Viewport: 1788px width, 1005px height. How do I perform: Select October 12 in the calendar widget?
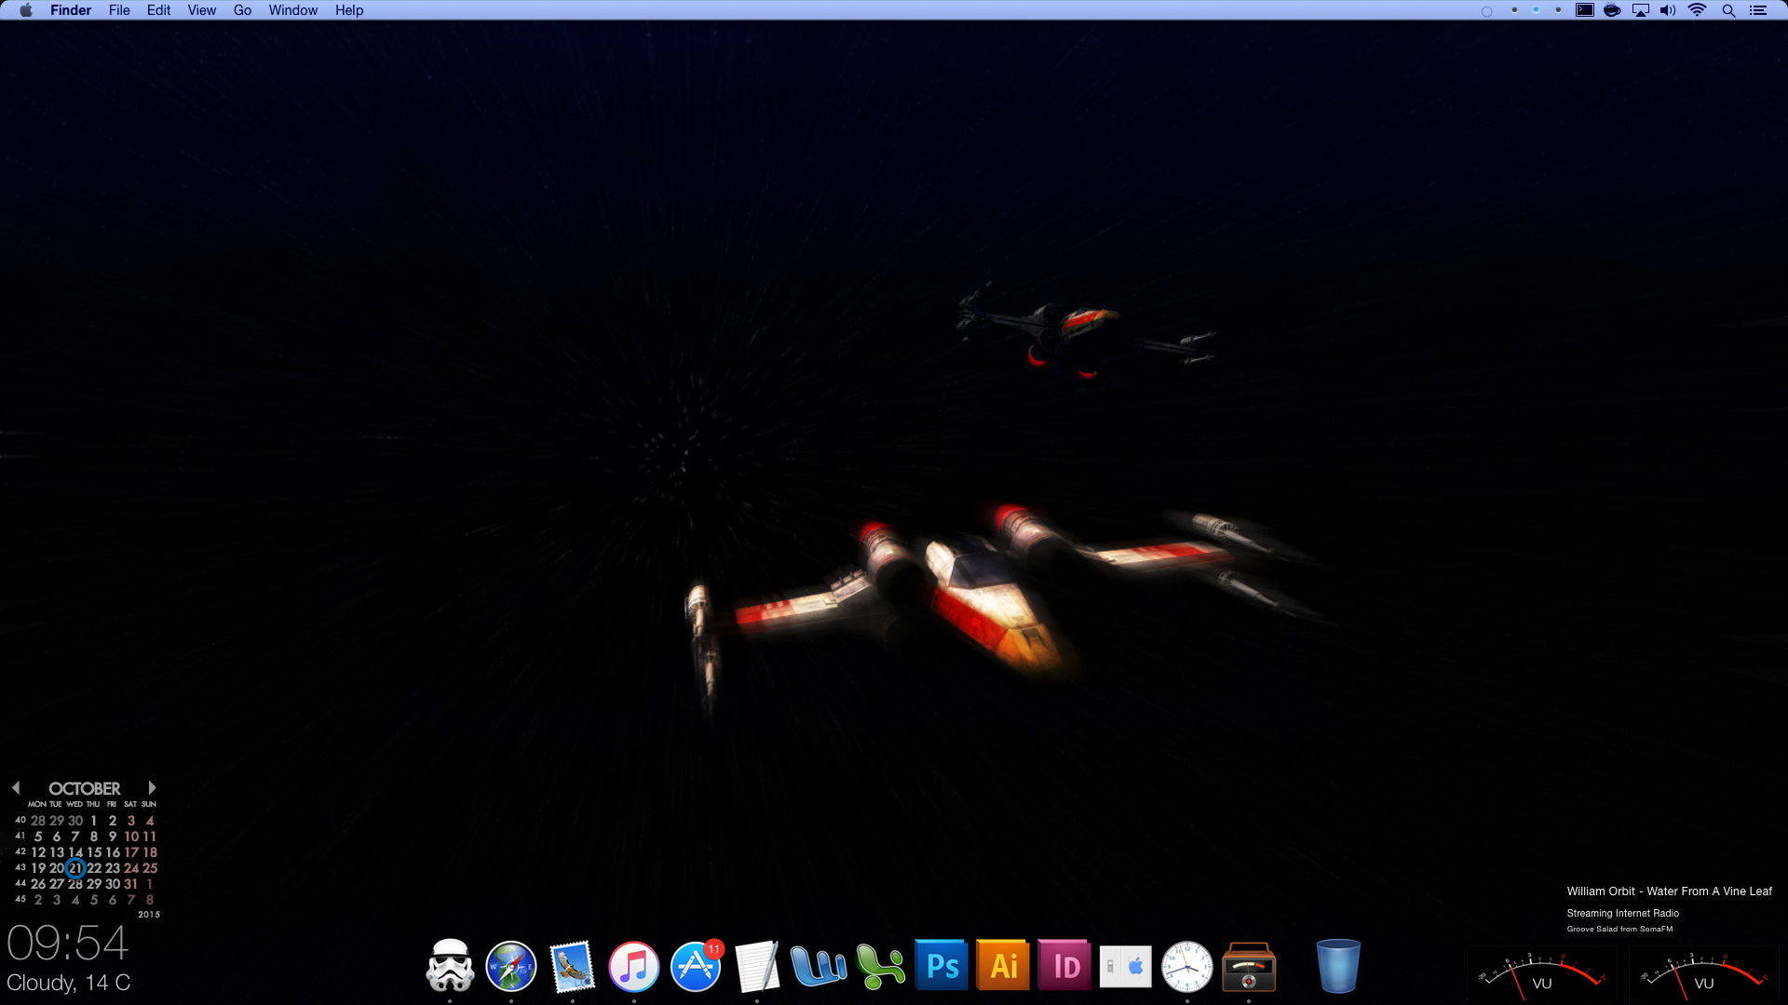coord(38,852)
